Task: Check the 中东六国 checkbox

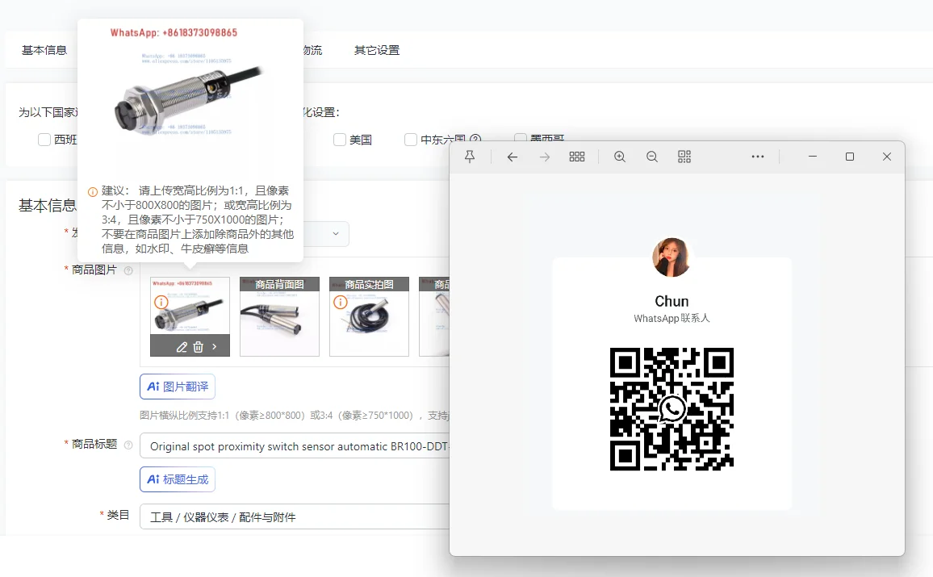Action: pos(411,140)
